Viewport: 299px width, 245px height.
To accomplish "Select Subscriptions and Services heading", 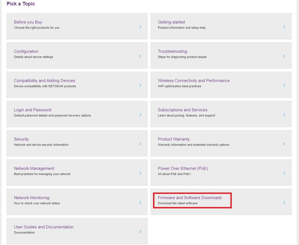I will point(183,110).
